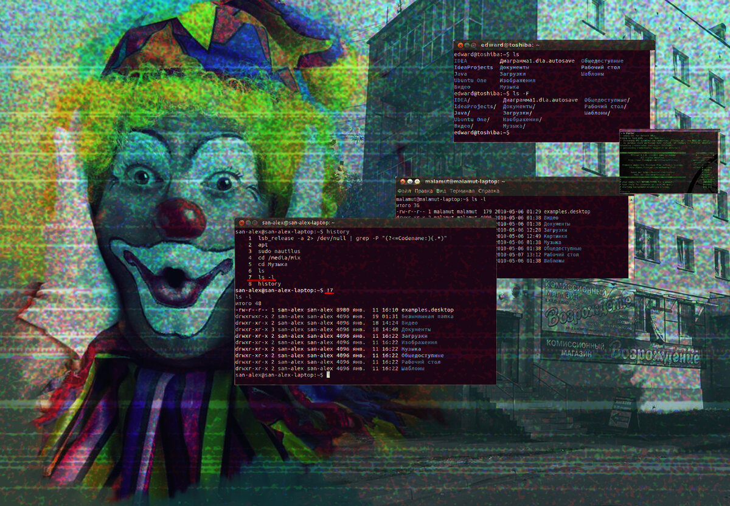The width and height of the screenshot is (730, 506).
Task: Click 'Рабочий стол/' with slash in edward terminal
Action: click(606, 106)
